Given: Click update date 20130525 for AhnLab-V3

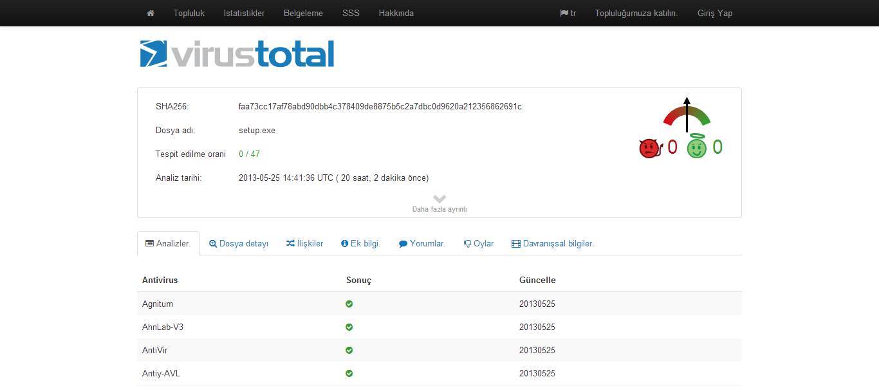Looking at the screenshot, I should [537, 327].
